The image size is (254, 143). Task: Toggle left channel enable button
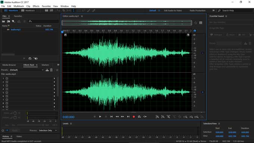pyautogui.click(x=202, y=53)
